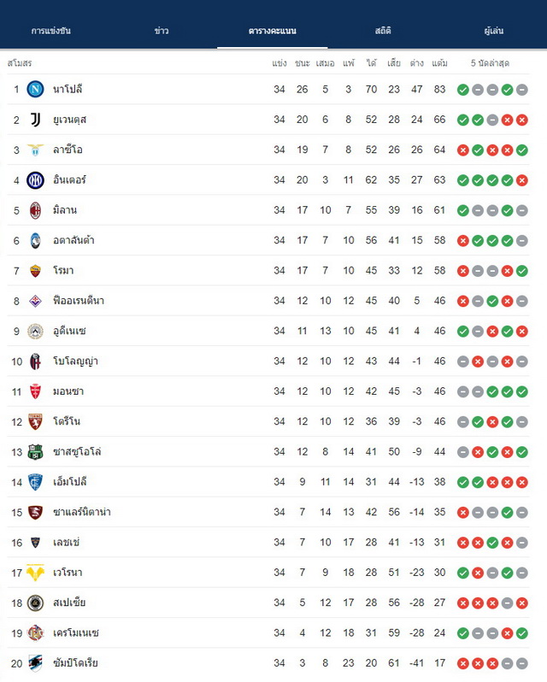Select the ผู้เล่น tab

pos(493,31)
